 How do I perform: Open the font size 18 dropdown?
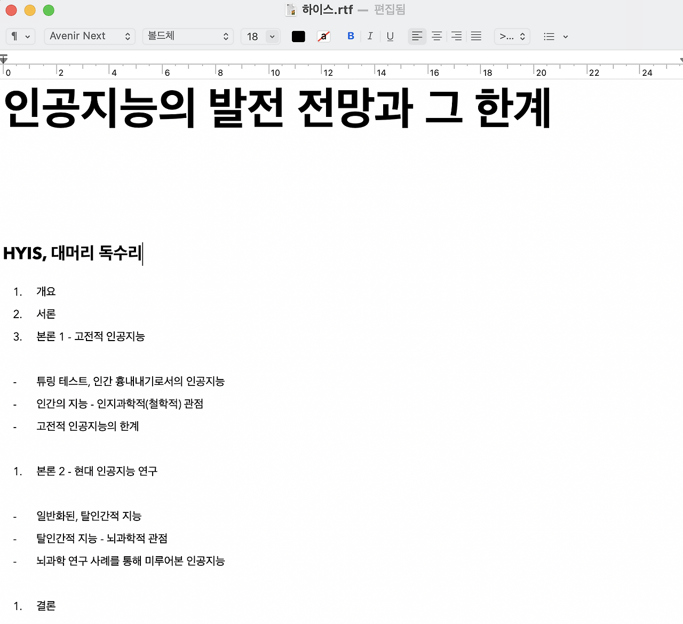tap(260, 36)
